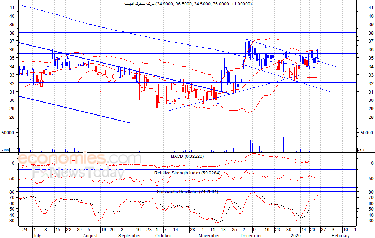
Task: Click the x100 volume scale box on left
Action: click(5, 150)
